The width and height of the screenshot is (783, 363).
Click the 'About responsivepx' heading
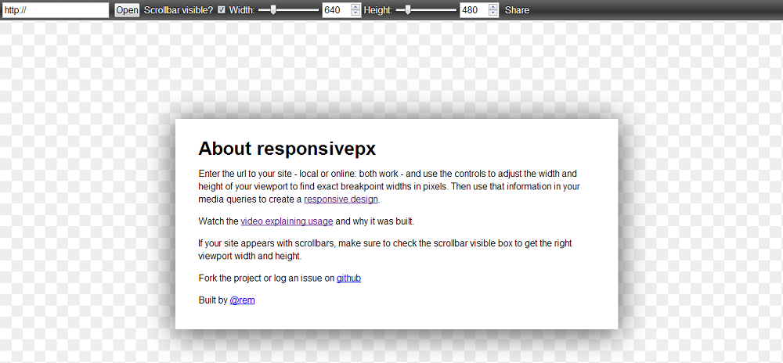[287, 149]
